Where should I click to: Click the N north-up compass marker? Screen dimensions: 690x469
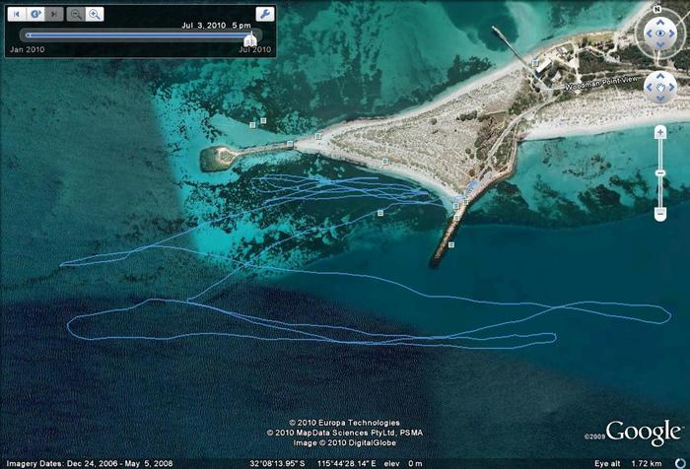[x=655, y=8]
